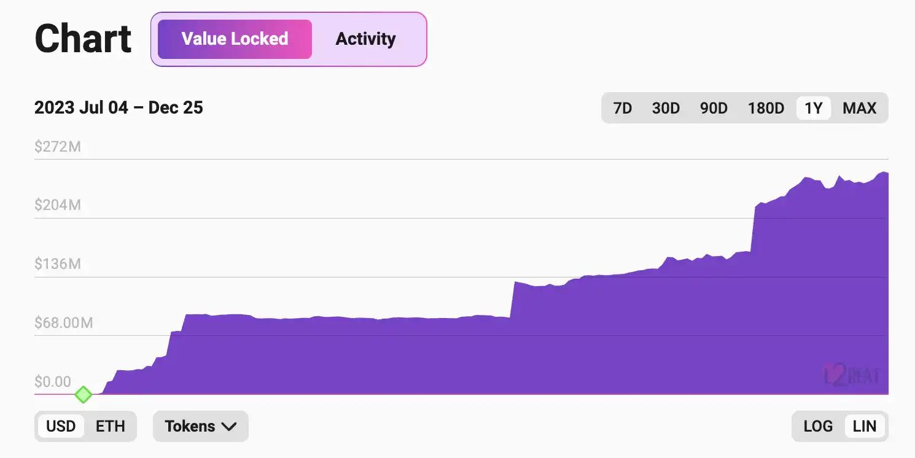The height and width of the screenshot is (458, 915).
Task: Expand the Tokens dropdown
Action: 200,426
